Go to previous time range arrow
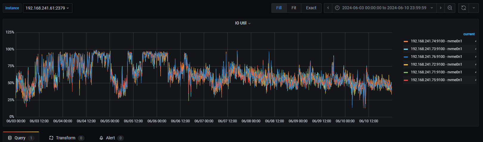Viewport: 483px width, 142px height. pos(328,8)
